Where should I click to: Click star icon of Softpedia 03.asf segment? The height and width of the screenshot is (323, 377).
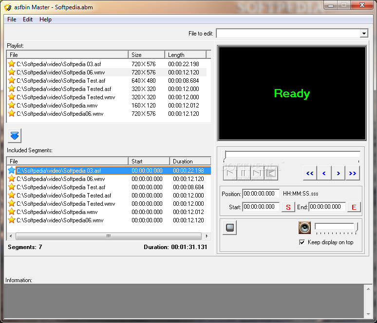coord(12,170)
